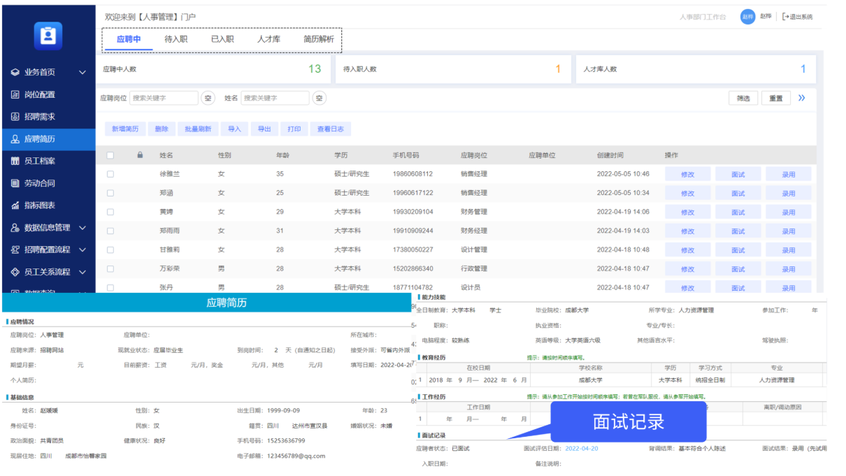Click the 招聘配置流程 sidebar icon
The image size is (846, 476).
(x=15, y=250)
